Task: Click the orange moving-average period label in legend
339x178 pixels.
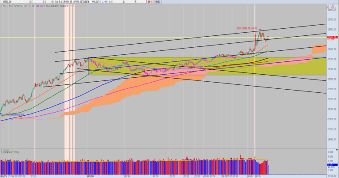Action: (30, 6)
